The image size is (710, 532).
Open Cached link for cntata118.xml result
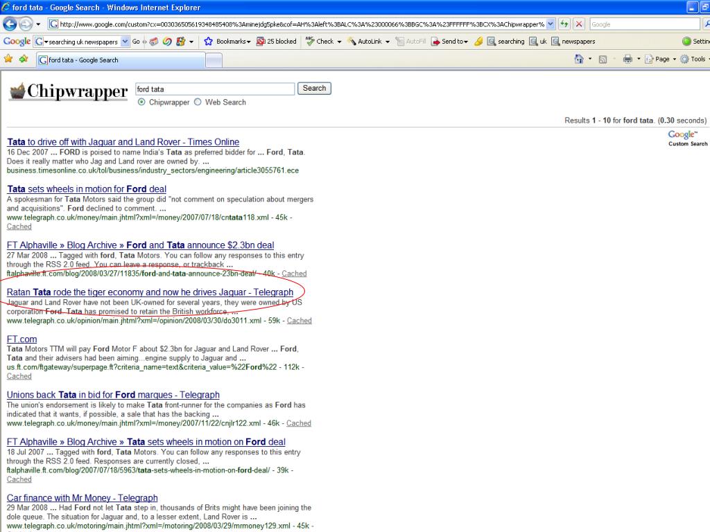coord(19,227)
